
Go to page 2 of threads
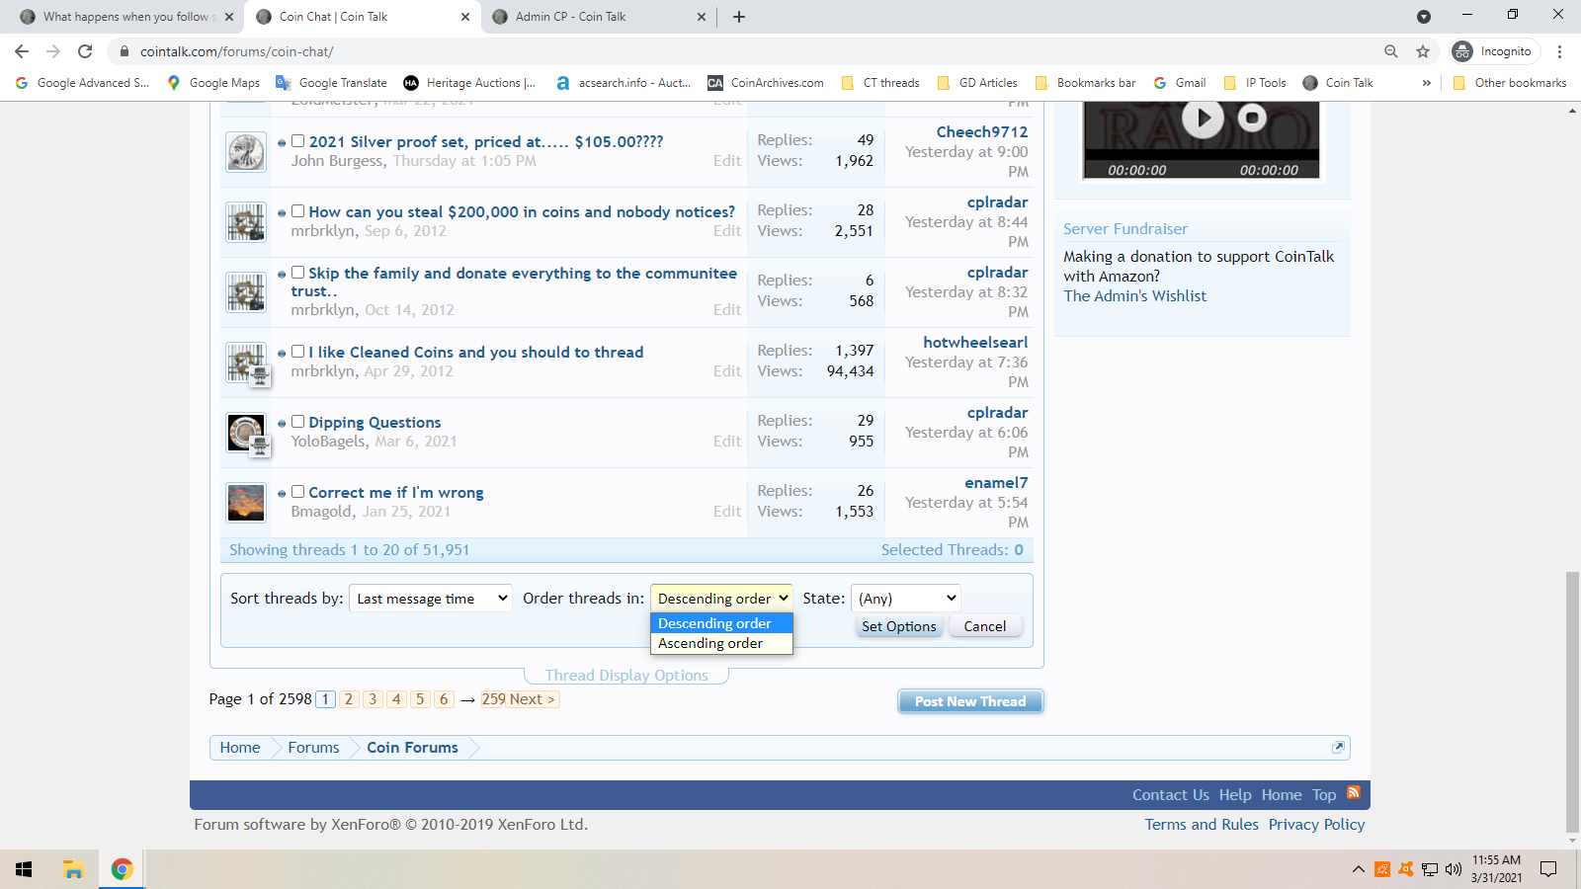coord(349,699)
